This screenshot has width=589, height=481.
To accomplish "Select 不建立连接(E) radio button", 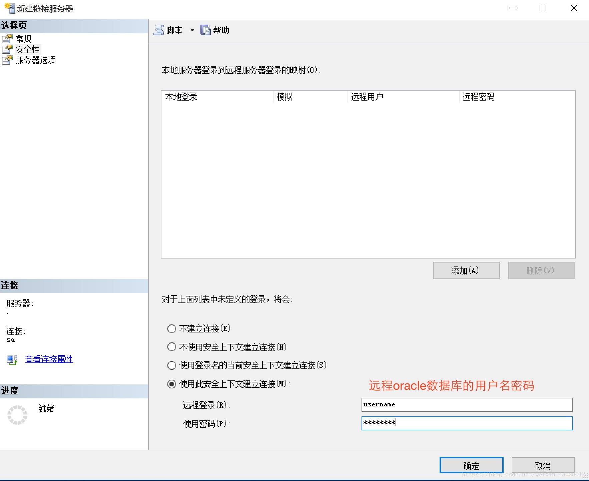I will click(x=171, y=329).
